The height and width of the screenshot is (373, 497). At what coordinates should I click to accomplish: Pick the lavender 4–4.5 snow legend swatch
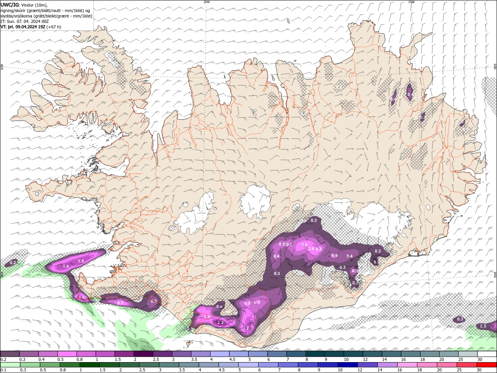point(220,354)
